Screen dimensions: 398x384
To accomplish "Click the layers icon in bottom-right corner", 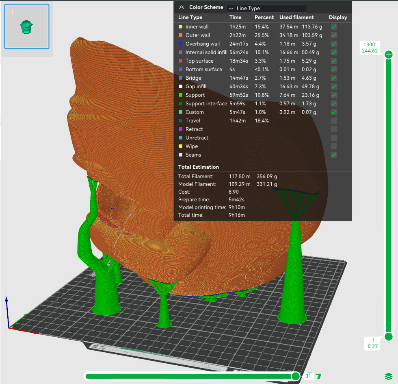I will pos(389,376).
